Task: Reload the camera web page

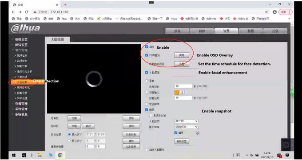Action: tap(27, 12)
